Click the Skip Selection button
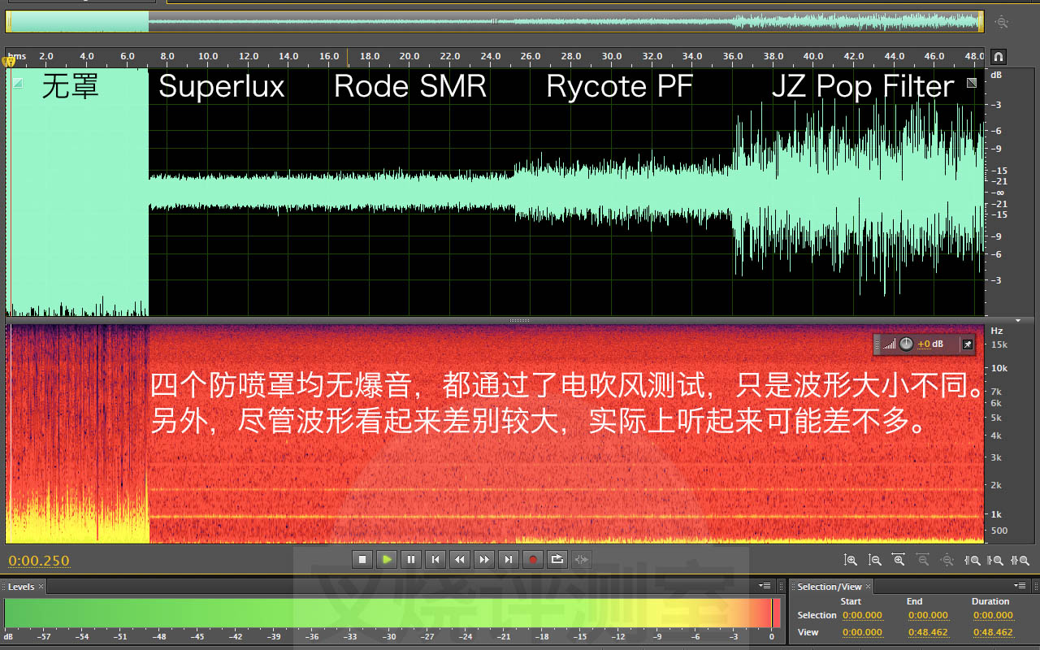 [x=581, y=559]
